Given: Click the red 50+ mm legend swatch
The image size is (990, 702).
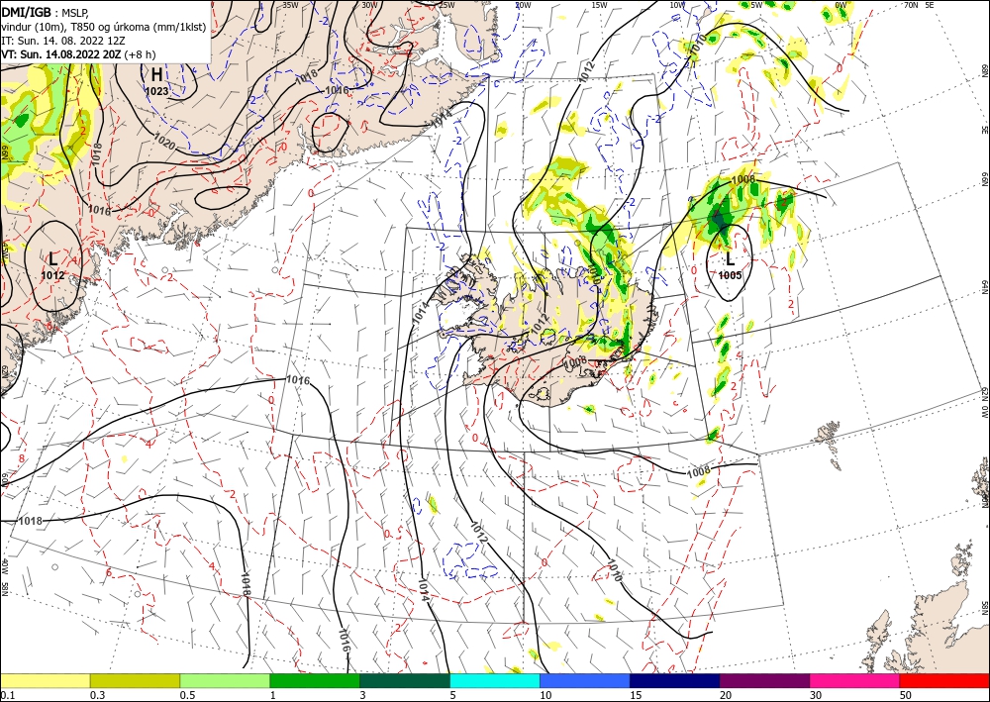Looking at the screenshot, I should coord(944,680).
